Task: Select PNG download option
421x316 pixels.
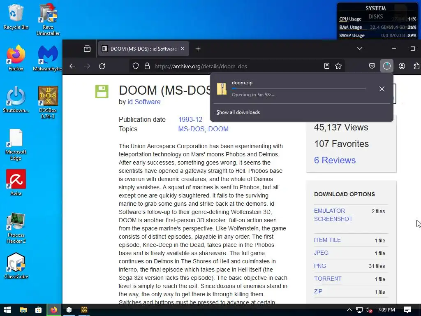Action: (320, 266)
